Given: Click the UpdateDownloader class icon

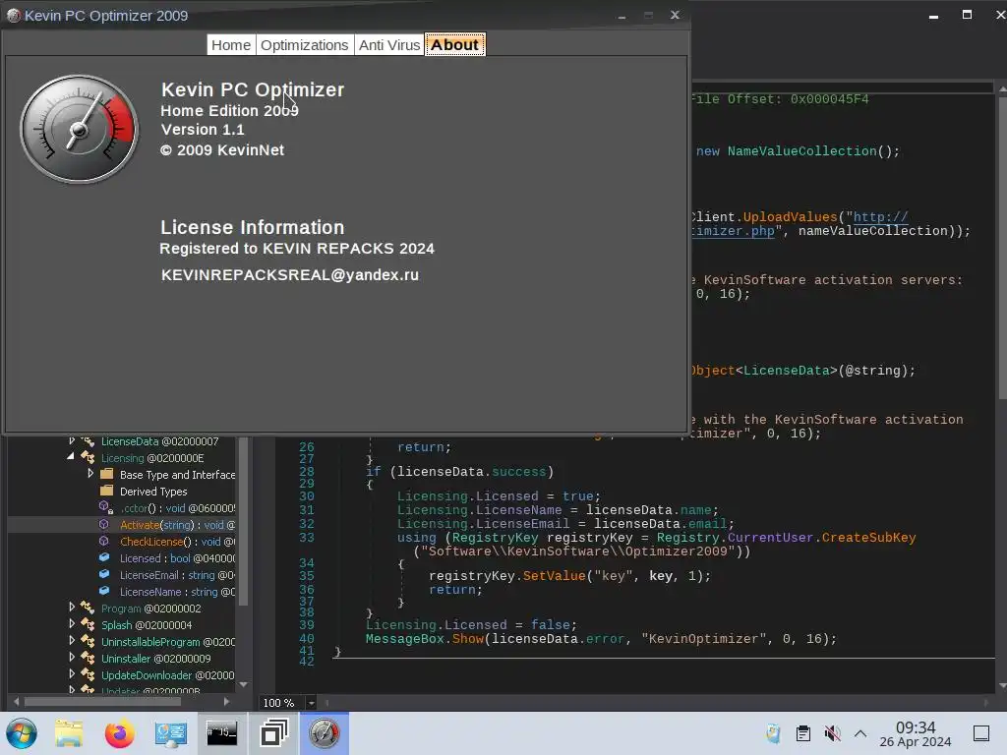Looking at the screenshot, I should click(x=88, y=674).
